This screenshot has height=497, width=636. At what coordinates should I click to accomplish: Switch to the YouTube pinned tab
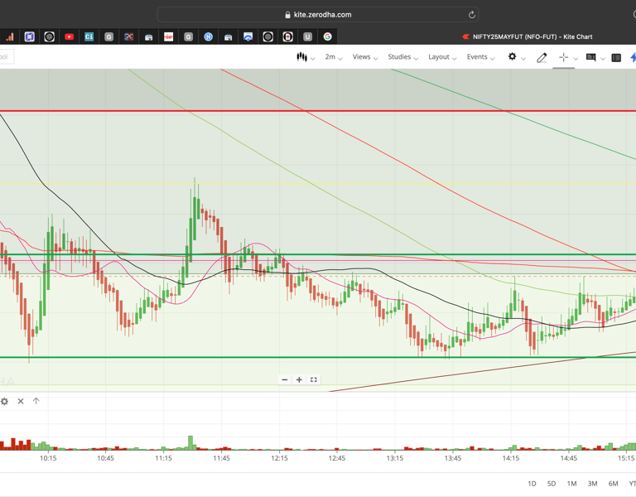click(x=69, y=37)
